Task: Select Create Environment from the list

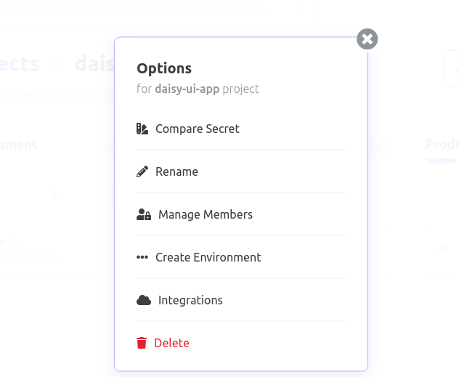Action: click(x=208, y=258)
